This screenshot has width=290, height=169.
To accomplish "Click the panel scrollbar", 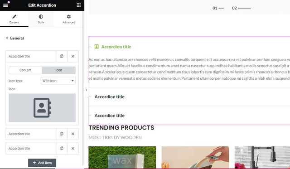I will [83, 89].
